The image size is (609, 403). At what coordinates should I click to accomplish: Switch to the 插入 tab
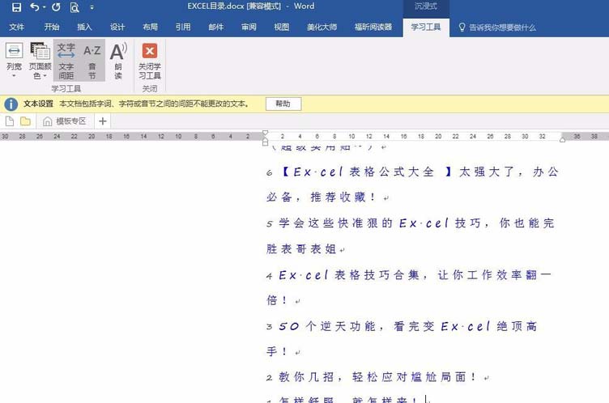click(84, 28)
